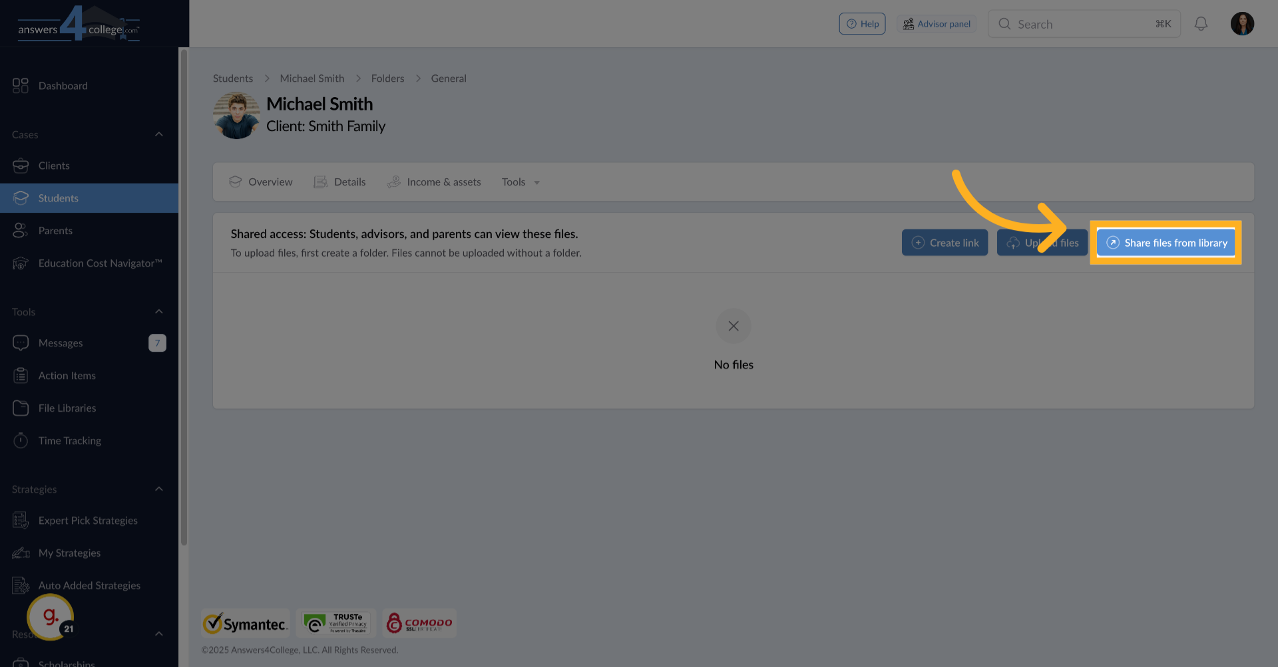Click the answers4college logo
The image size is (1278, 667).
click(79, 24)
